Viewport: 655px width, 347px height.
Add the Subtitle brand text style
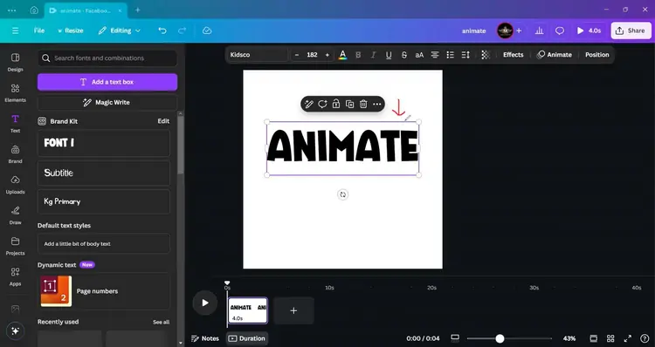(104, 173)
